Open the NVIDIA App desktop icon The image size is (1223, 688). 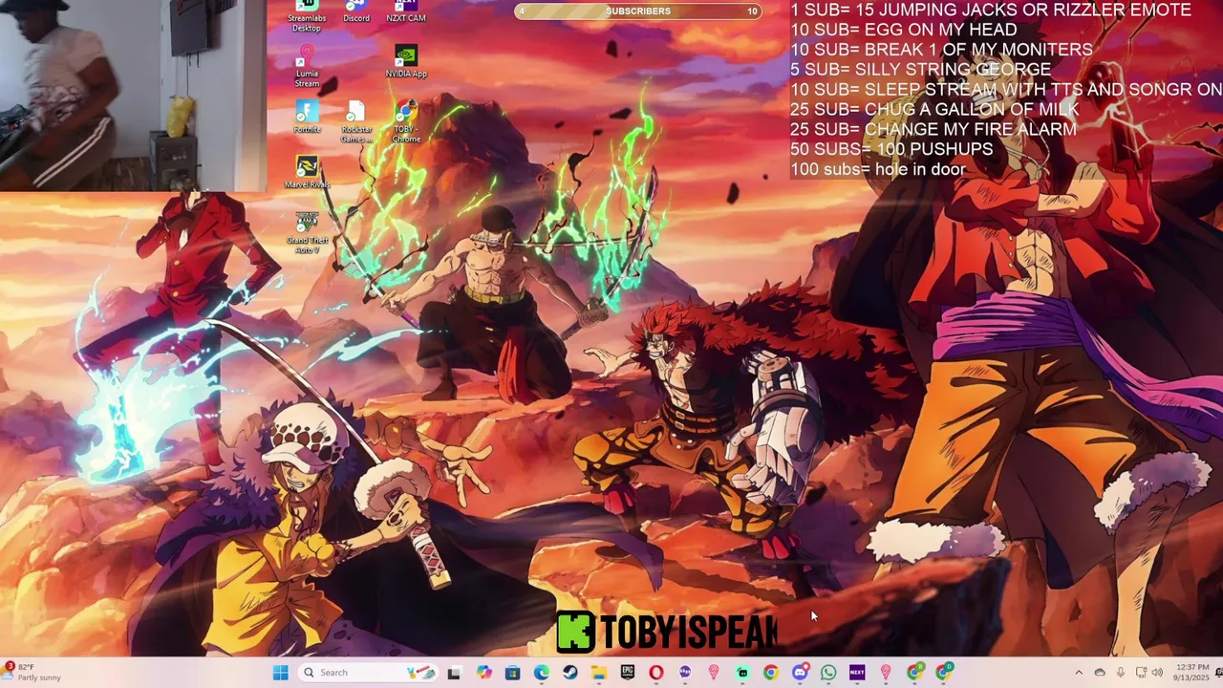click(x=406, y=62)
